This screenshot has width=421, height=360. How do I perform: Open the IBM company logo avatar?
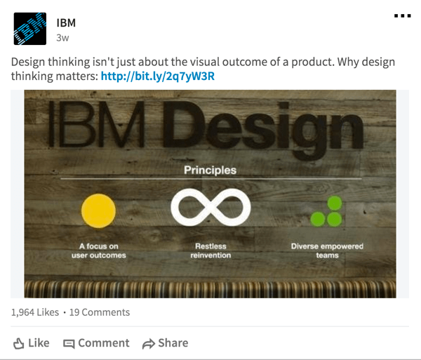[29, 29]
